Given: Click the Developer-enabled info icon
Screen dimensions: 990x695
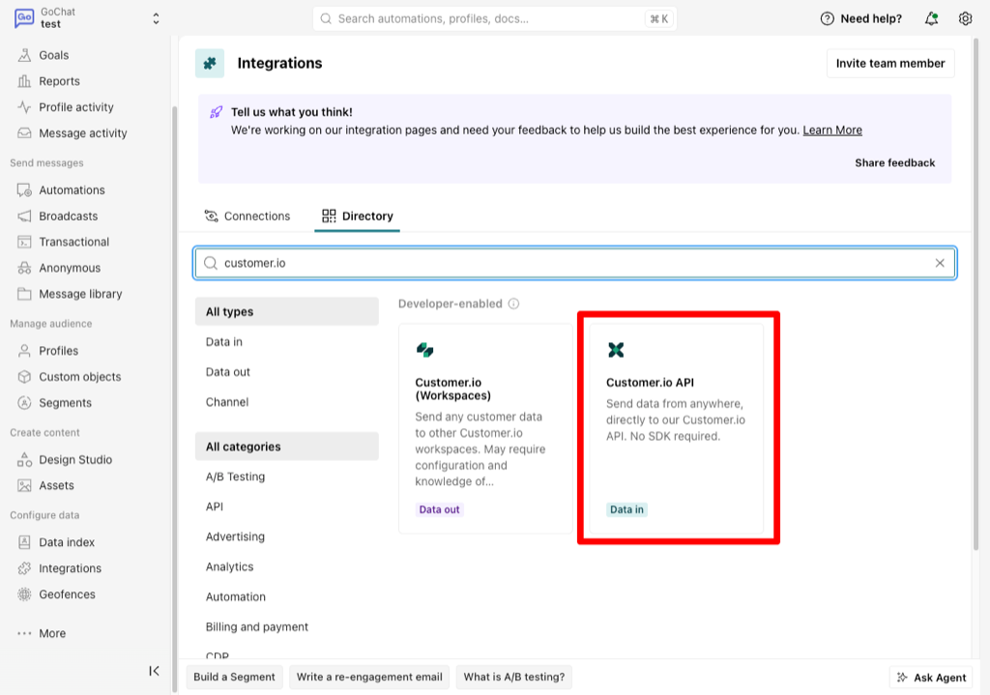Looking at the screenshot, I should [x=514, y=304].
